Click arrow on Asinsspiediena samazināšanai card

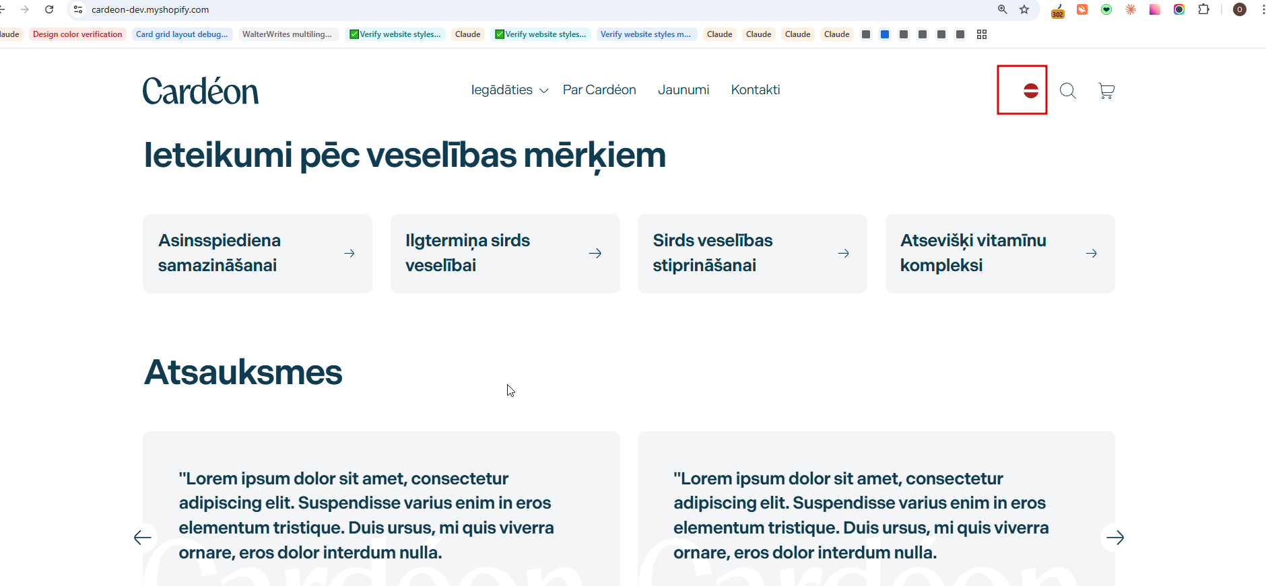tap(349, 254)
